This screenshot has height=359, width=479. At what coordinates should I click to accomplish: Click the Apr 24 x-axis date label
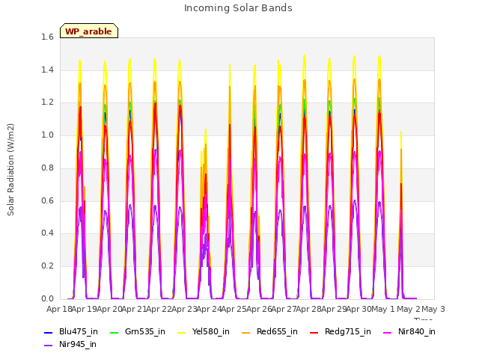click(209, 309)
